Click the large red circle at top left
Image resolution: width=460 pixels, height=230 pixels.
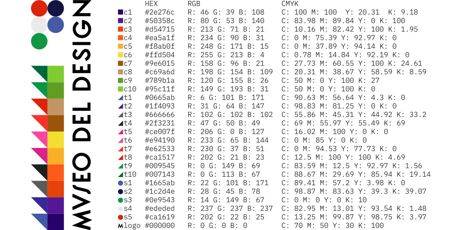point(39,8)
